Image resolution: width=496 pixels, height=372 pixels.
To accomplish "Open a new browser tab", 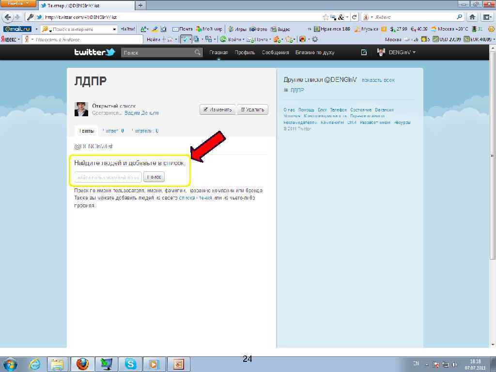I will pyautogui.click(x=140, y=5).
